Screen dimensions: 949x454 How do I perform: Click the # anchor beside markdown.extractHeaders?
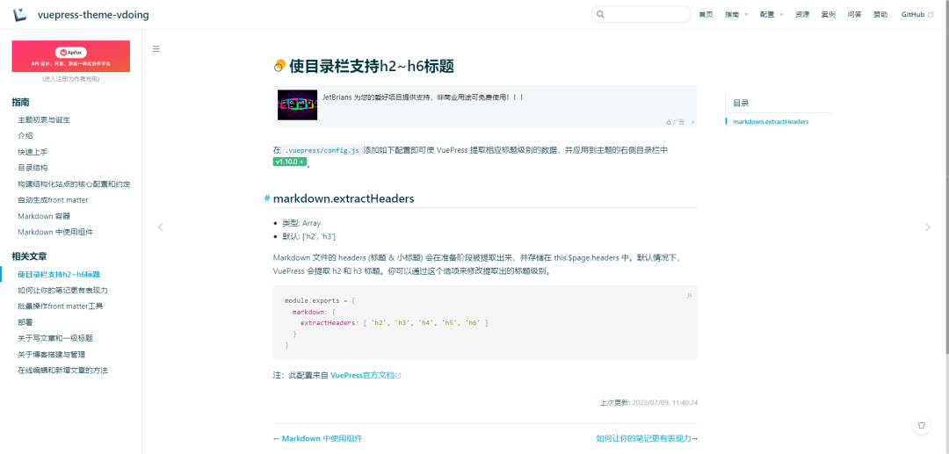267,198
